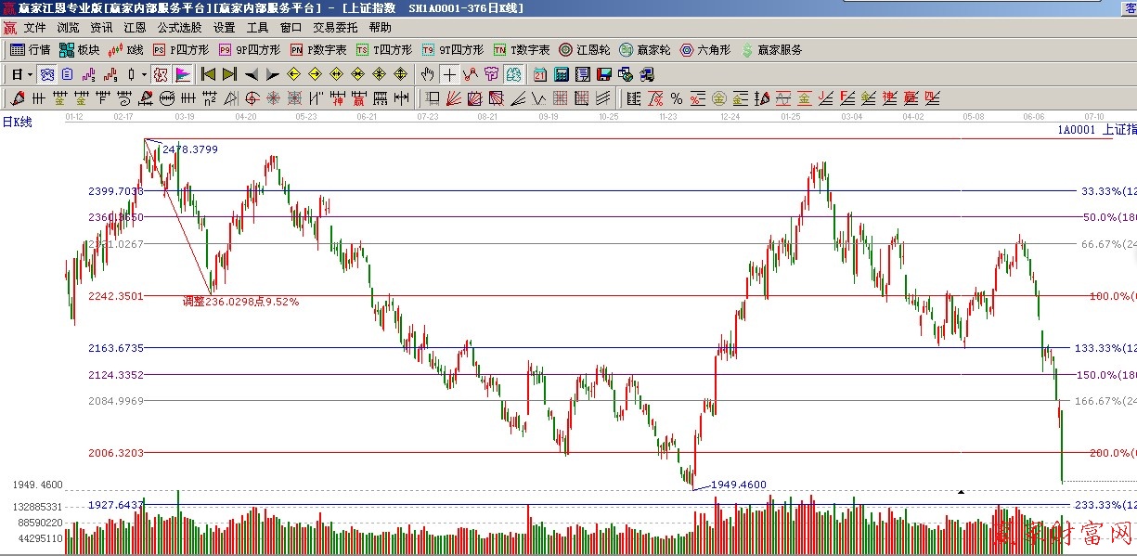Select the percent (%) drawing tool
This screenshot has width=1137, height=556.
(x=676, y=98)
